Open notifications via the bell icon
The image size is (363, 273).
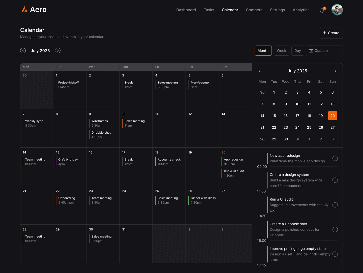point(322,10)
